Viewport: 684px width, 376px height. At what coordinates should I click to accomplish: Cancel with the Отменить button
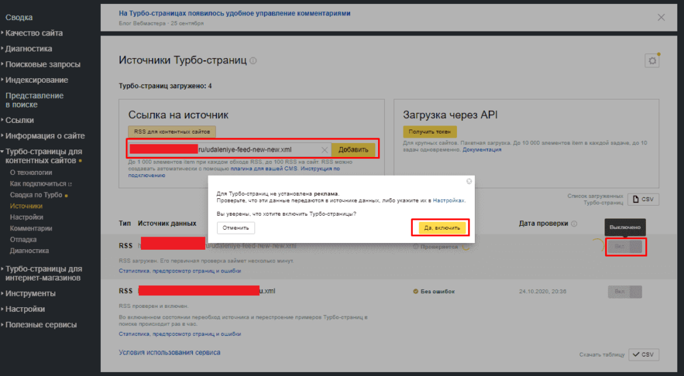[236, 228]
